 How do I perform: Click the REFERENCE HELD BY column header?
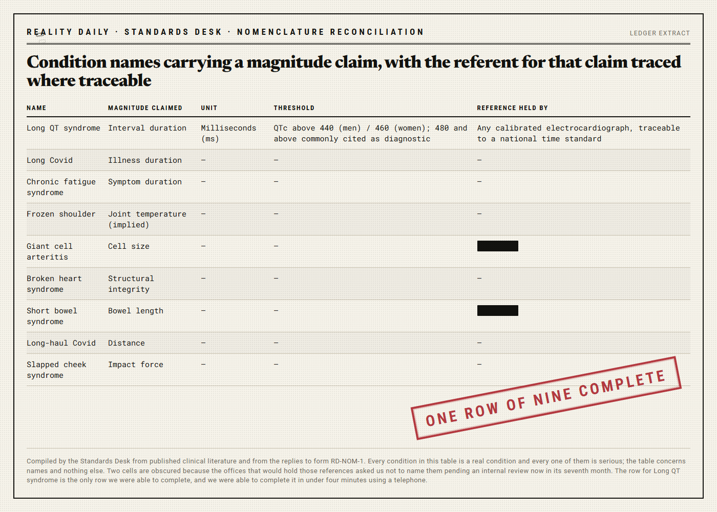tap(512, 108)
